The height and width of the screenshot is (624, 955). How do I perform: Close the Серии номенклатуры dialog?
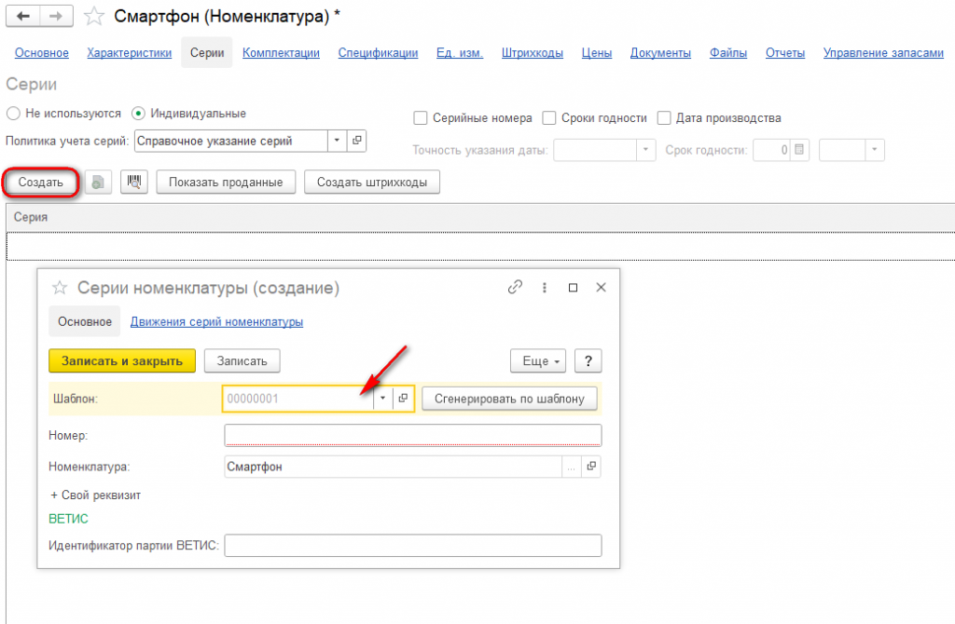(x=602, y=287)
